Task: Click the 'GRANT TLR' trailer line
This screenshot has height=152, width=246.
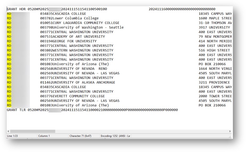Action: (x=92, y=110)
